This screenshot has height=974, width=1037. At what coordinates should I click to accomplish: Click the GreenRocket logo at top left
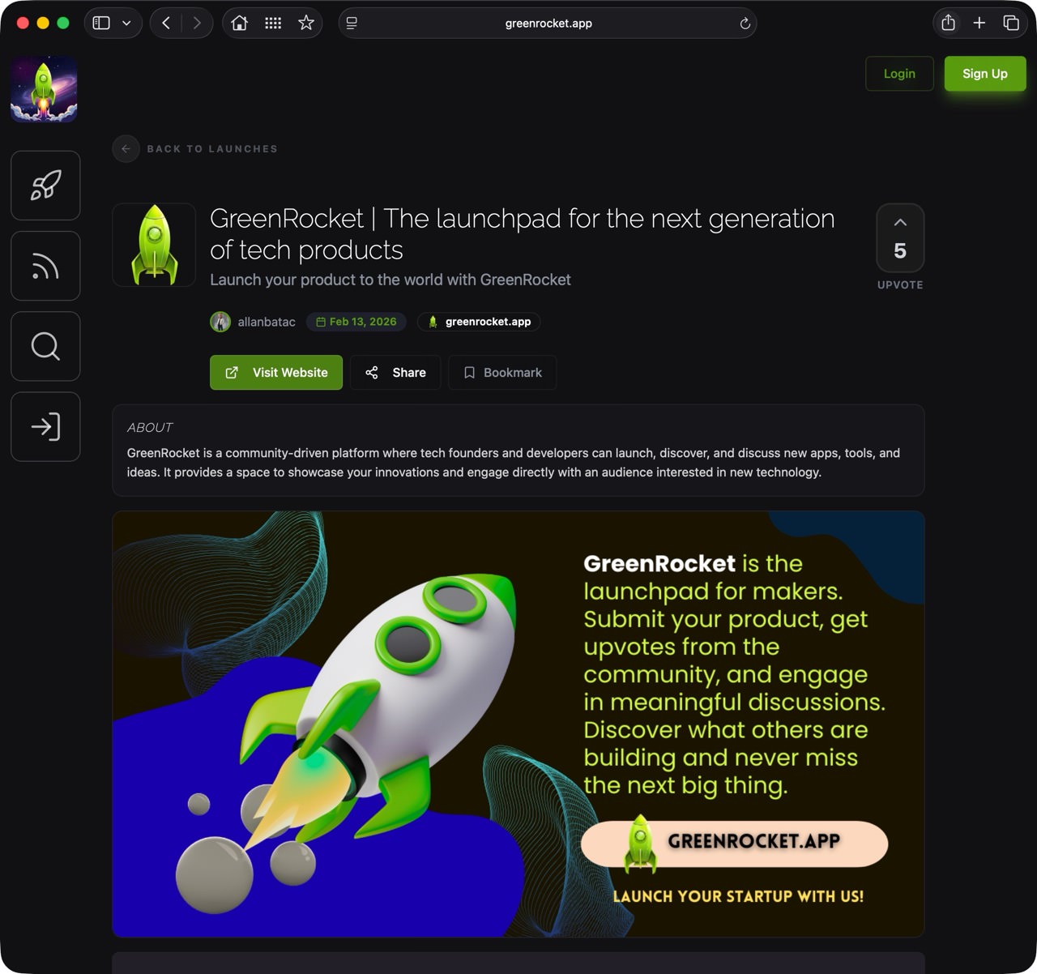point(44,89)
